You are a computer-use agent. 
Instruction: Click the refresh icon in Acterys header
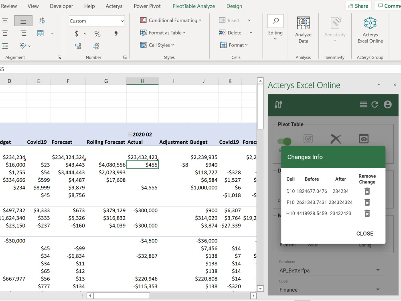click(375, 104)
